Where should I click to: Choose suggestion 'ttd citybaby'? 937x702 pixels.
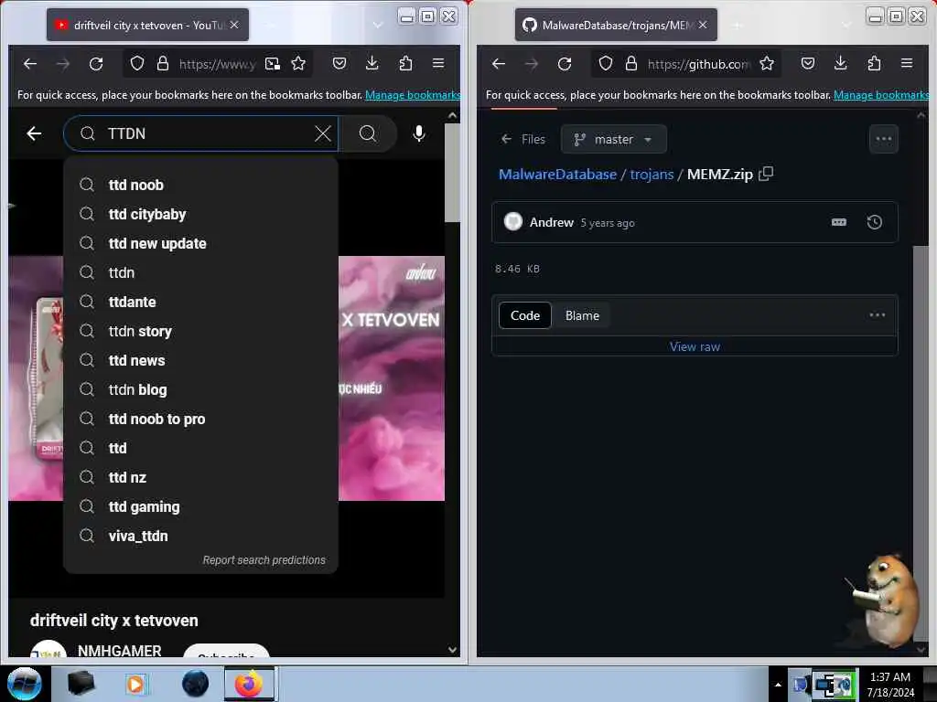[x=200, y=214]
